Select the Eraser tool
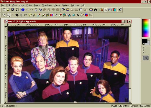Viewport: 151px width, 108px height. click(x=60, y=15)
